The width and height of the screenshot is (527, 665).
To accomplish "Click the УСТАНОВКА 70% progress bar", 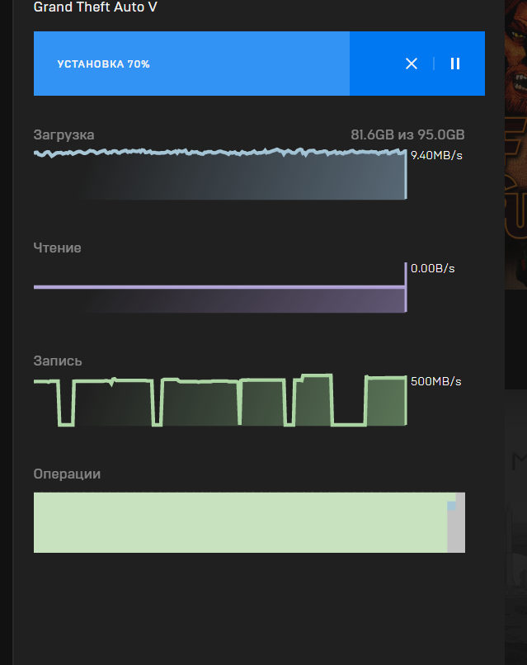I will [x=259, y=64].
